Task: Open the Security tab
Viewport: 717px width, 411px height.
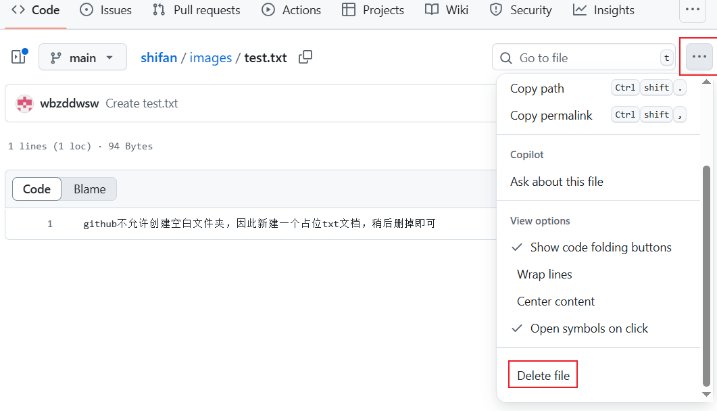Action: point(521,10)
